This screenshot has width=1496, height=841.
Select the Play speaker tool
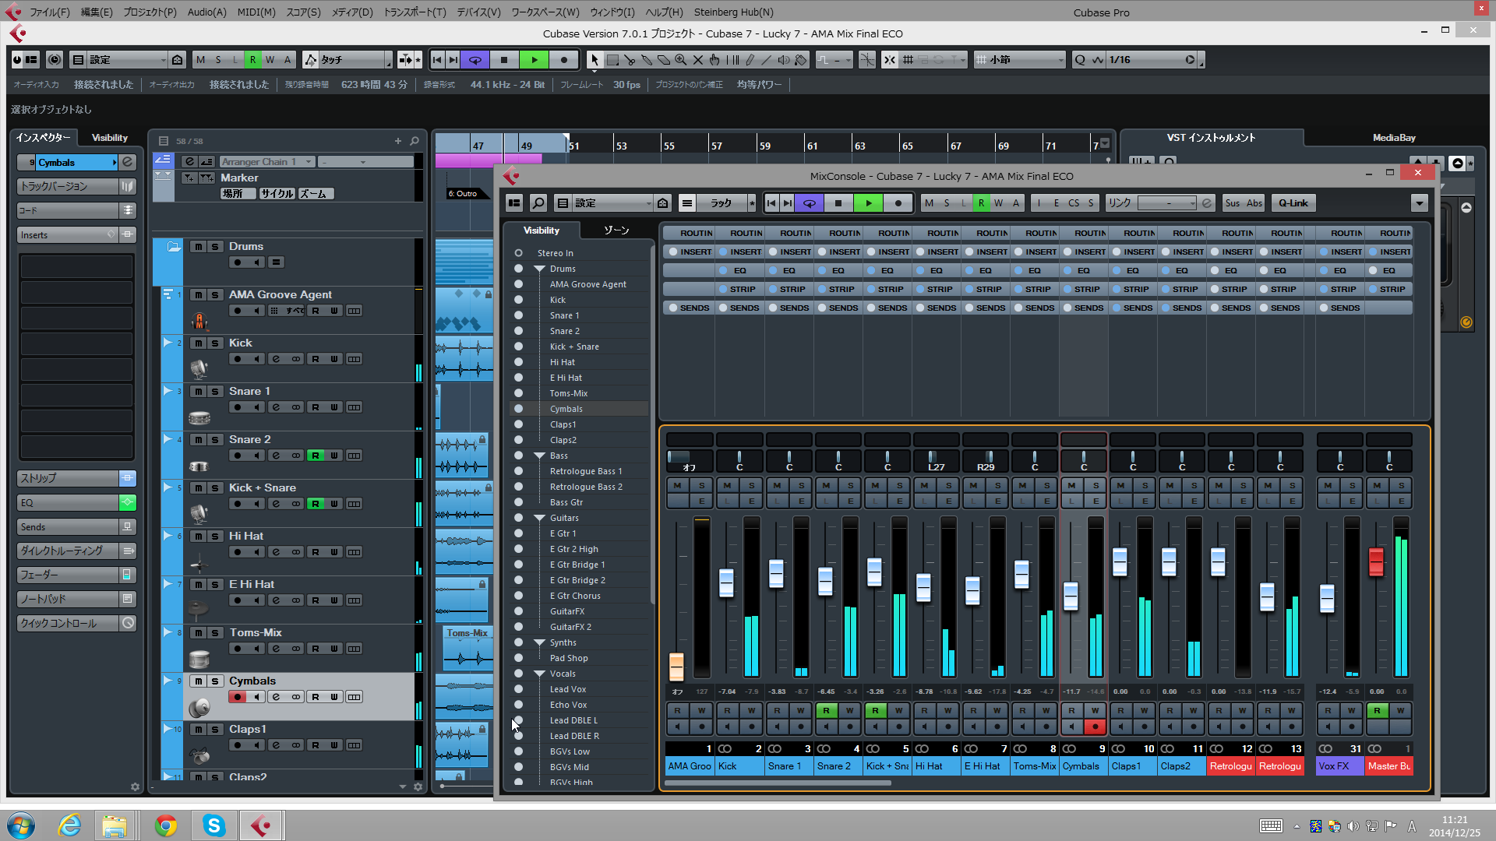(x=784, y=60)
